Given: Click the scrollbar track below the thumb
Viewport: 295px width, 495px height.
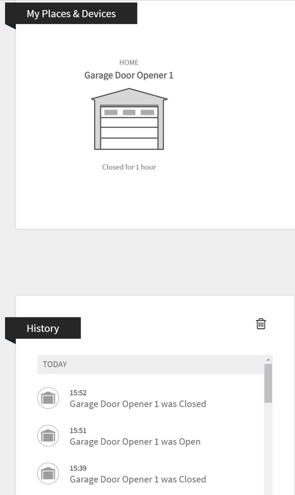Looking at the screenshot, I should (x=268, y=449).
